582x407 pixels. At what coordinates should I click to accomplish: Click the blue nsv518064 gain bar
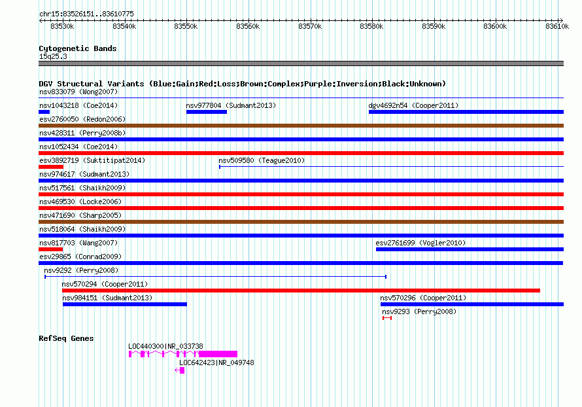coord(301,236)
